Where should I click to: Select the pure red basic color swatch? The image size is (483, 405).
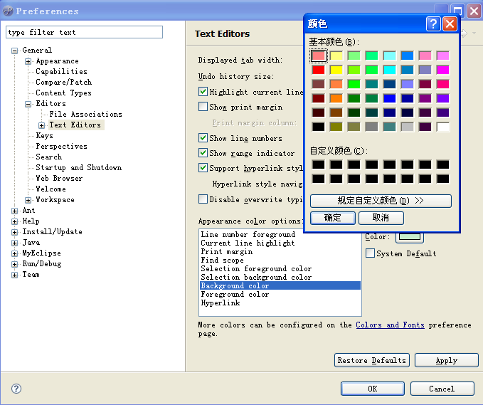[x=319, y=70]
